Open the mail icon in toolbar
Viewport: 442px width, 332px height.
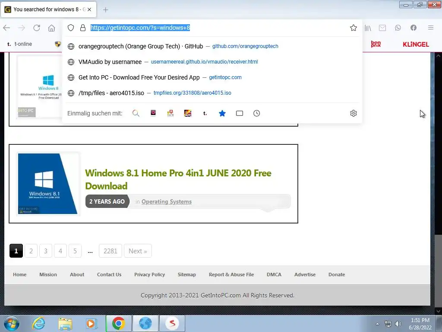point(382,28)
